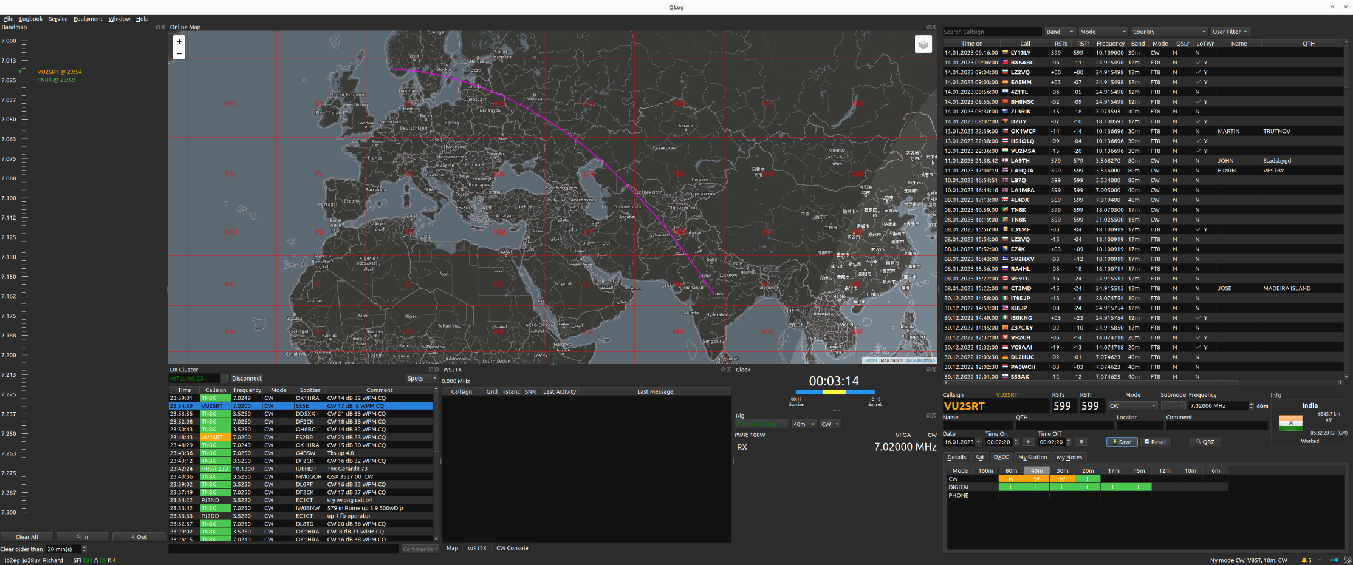Click the 40m column header in DXCC table
Viewport: 1353px width, 565px height.
click(x=1036, y=471)
